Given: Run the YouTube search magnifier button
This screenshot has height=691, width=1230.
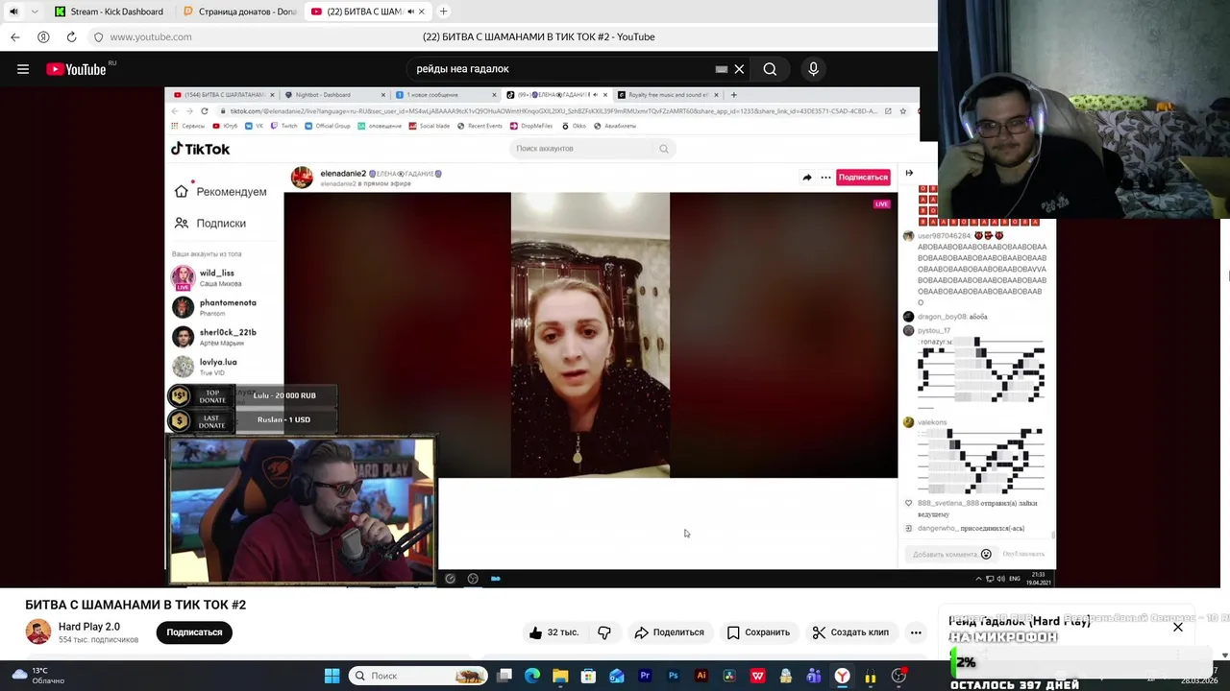Looking at the screenshot, I should click(x=770, y=69).
